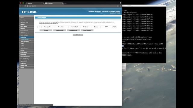The image size is (193, 108).
Task: Open the browser three-dot menu
Action: click(x=120, y=6)
